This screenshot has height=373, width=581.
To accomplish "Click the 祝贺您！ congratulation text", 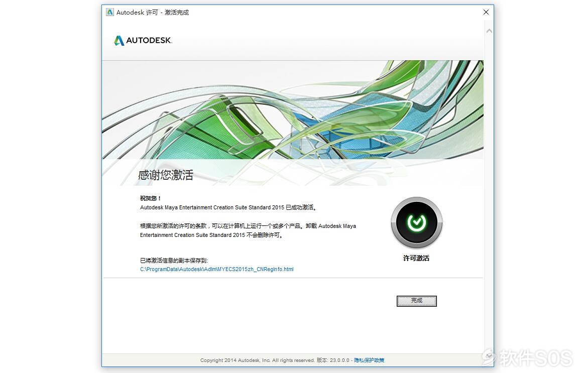I will click(x=151, y=198).
